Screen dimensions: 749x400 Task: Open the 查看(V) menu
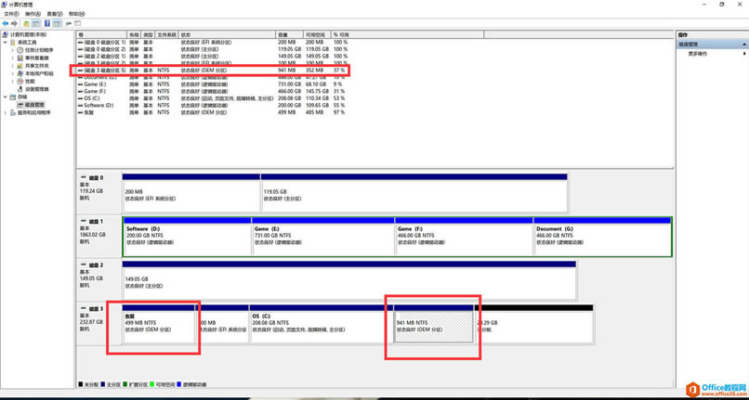[55, 14]
